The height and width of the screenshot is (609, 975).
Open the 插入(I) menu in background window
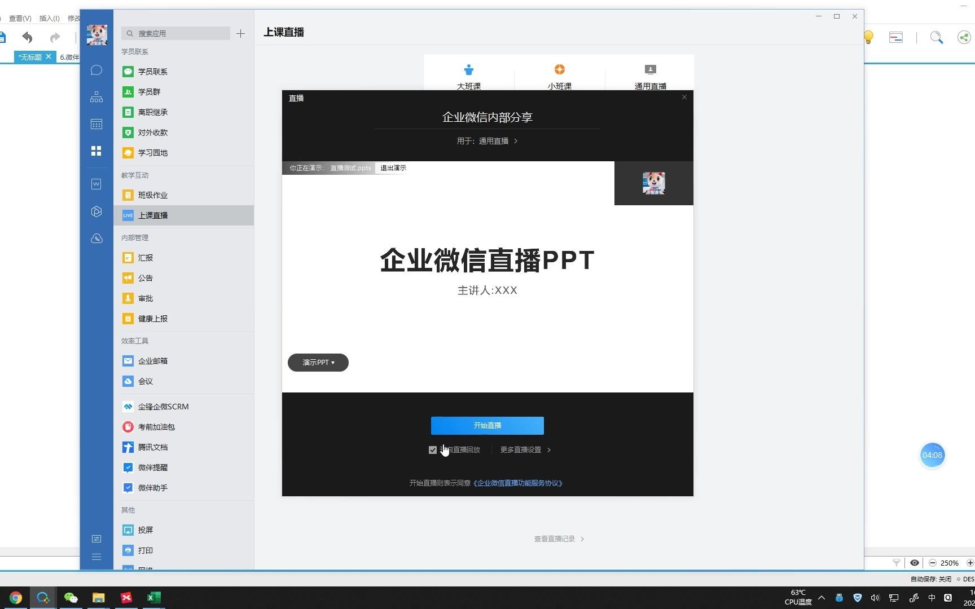[x=50, y=18]
